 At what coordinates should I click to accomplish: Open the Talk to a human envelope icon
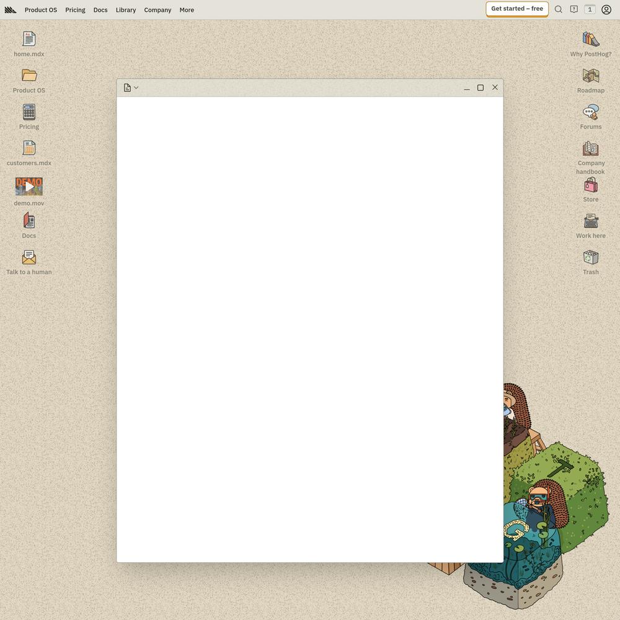pyautogui.click(x=29, y=257)
